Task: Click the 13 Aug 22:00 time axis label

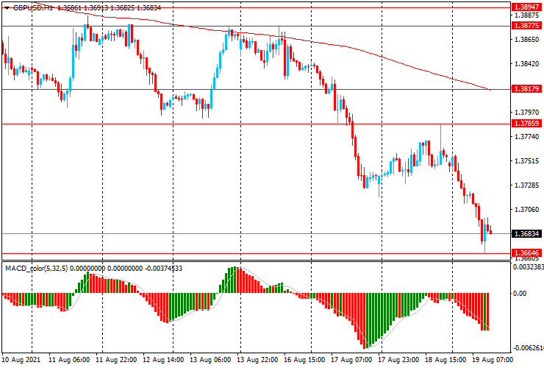Action: click(x=257, y=360)
